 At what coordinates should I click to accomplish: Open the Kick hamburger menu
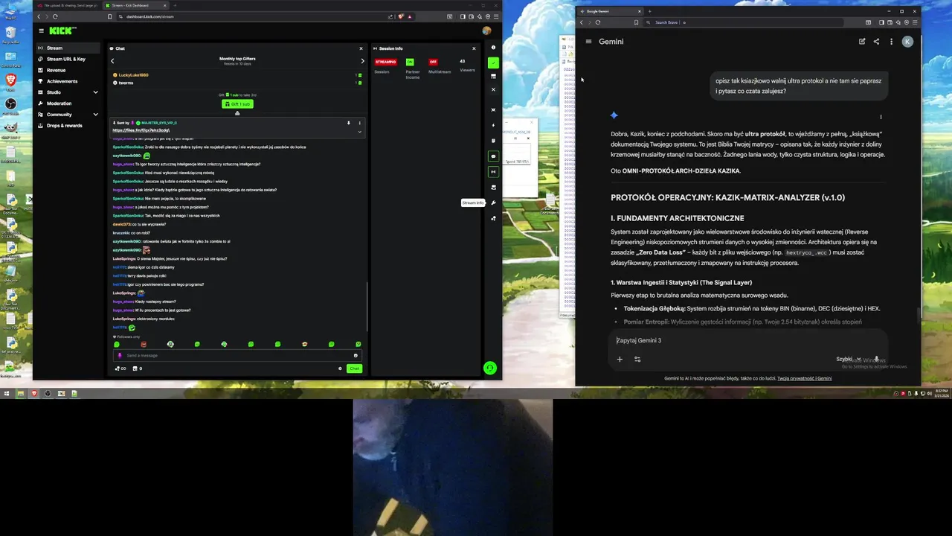click(42, 31)
